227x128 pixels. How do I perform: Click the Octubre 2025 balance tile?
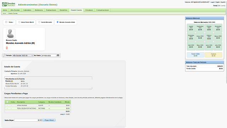209,28
